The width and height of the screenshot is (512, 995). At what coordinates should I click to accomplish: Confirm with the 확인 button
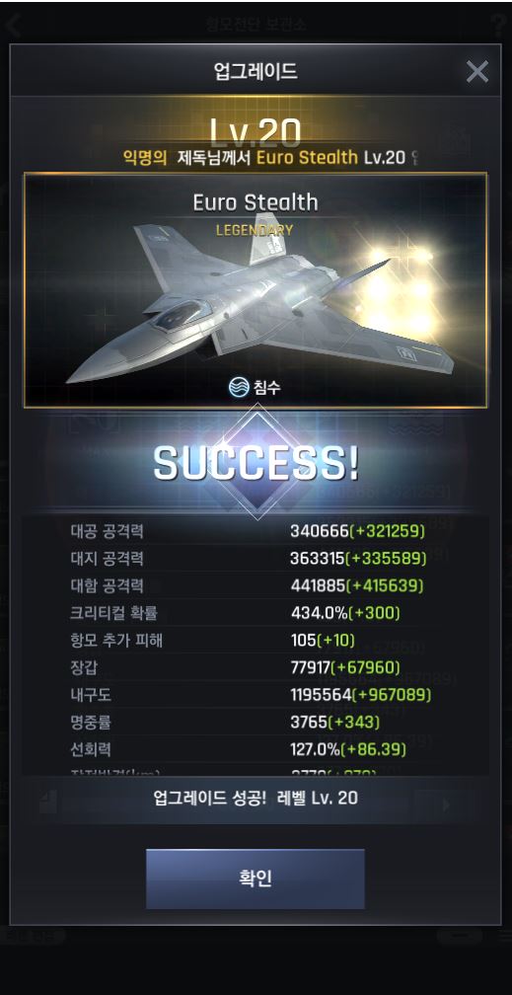tap(256, 879)
